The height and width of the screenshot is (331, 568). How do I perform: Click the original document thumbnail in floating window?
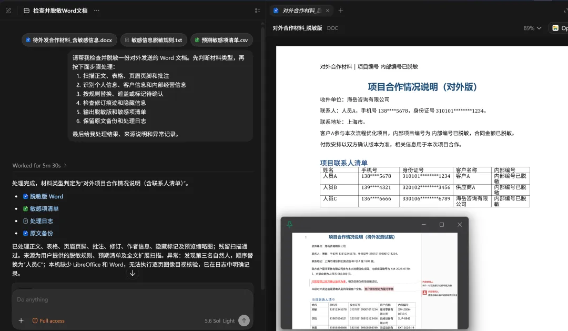point(375,281)
